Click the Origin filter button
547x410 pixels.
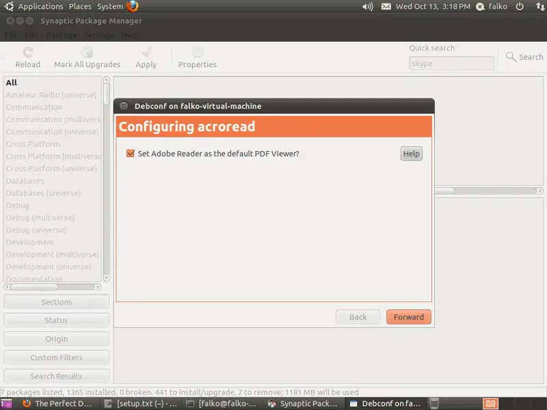coord(57,339)
